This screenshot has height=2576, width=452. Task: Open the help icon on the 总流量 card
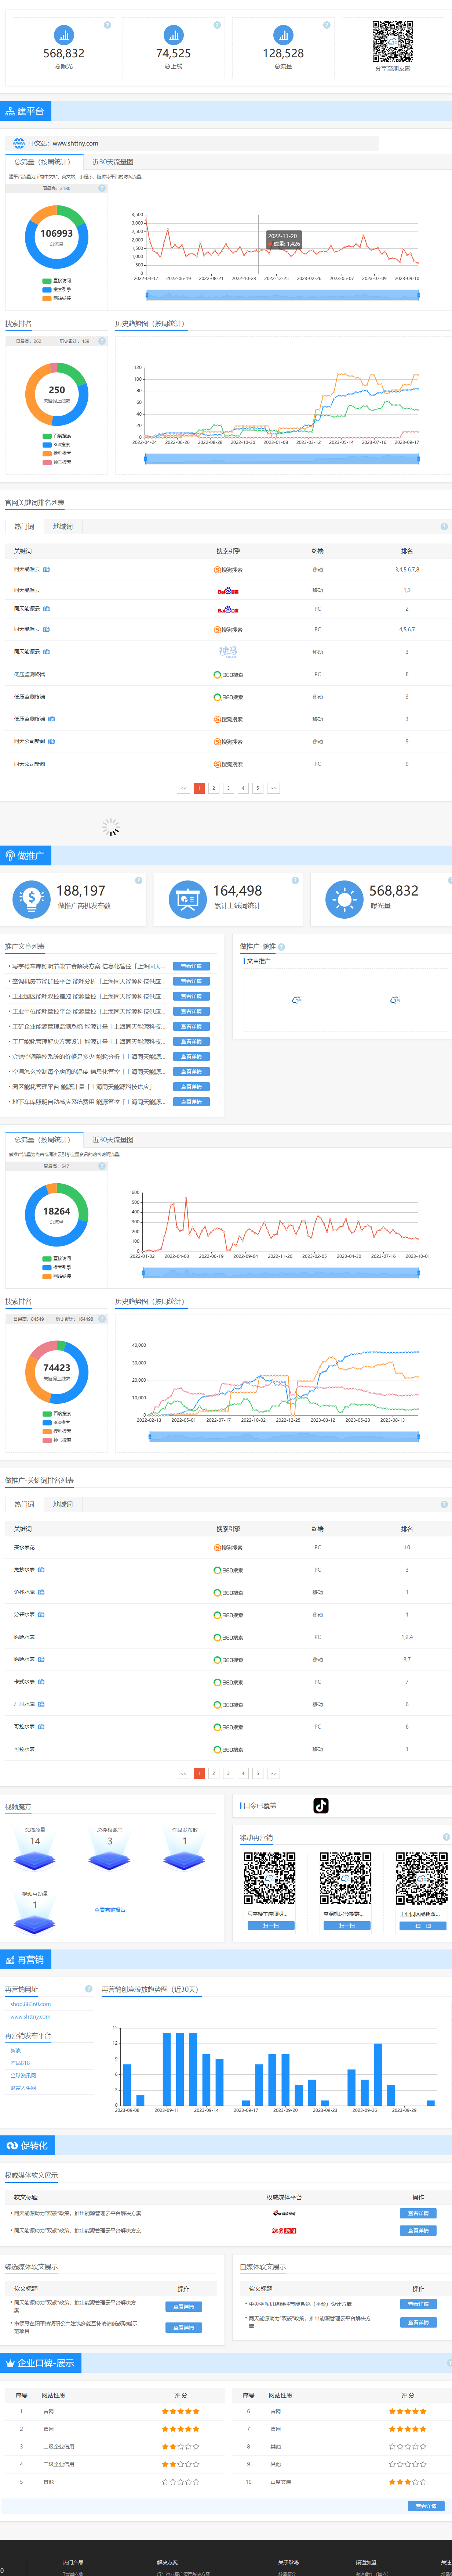(326, 25)
